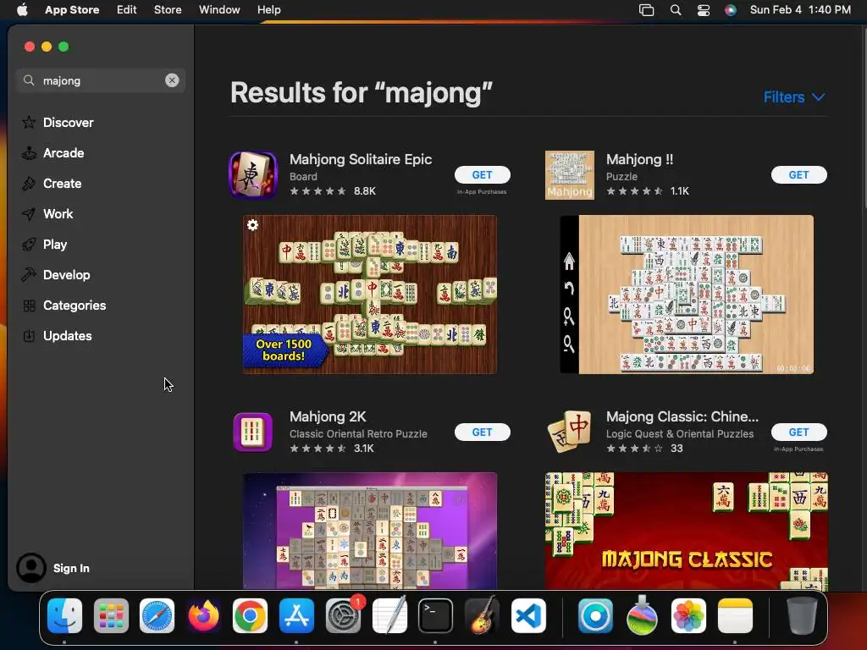Open the Mahjong 2K app icon
The image size is (867, 650).
[x=252, y=432]
